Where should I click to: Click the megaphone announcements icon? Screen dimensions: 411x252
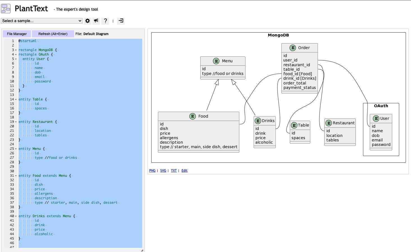point(96,21)
